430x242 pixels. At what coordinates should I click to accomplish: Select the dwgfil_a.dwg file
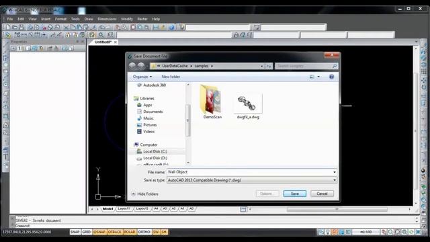(x=248, y=106)
